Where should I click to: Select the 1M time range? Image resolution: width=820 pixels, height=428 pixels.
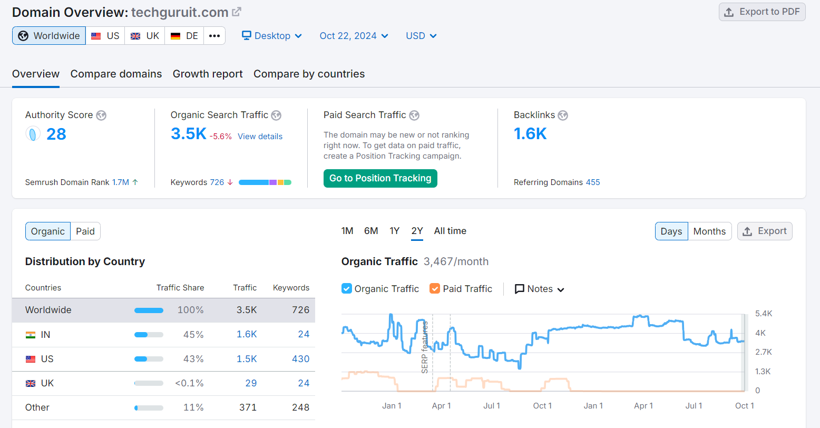click(x=347, y=231)
